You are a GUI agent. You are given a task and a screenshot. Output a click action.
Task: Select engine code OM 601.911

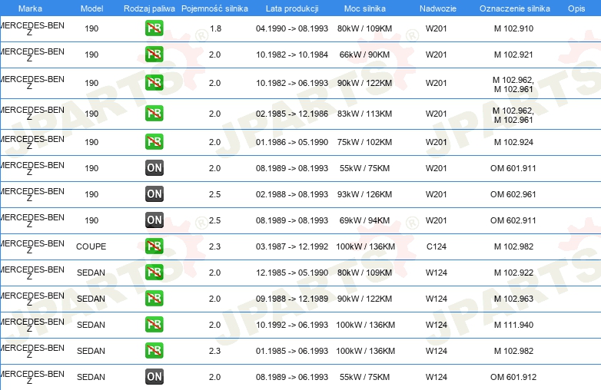pyautogui.click(x=513, y=168)
